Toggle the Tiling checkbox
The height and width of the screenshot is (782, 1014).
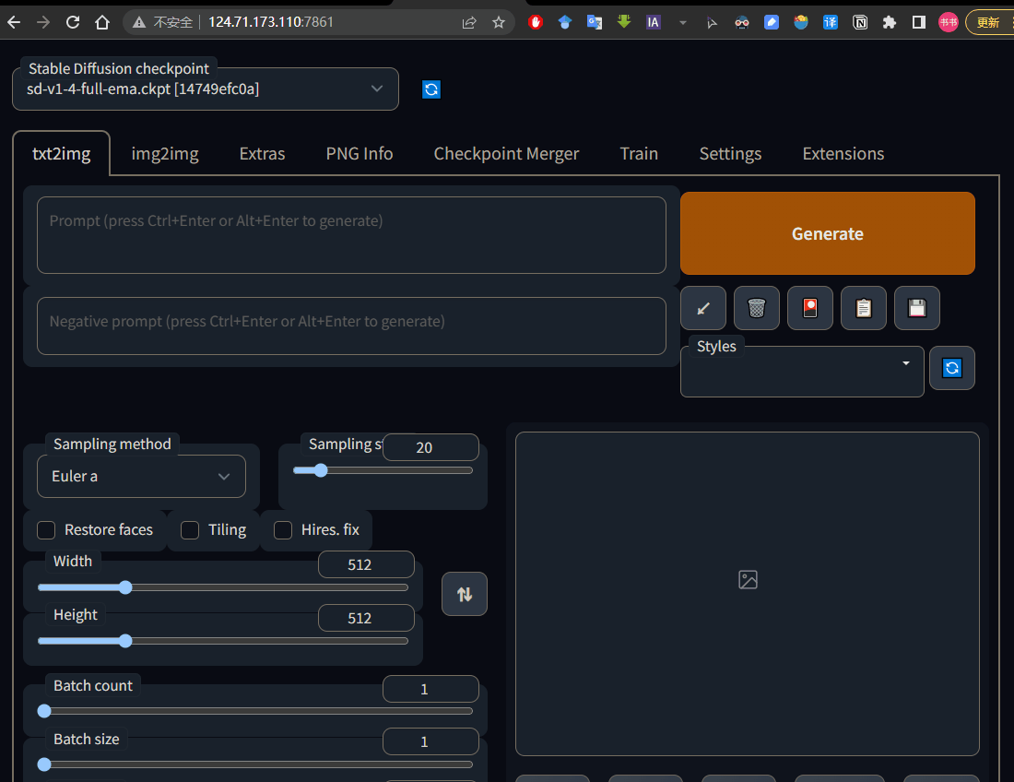[x=190, y=530]
